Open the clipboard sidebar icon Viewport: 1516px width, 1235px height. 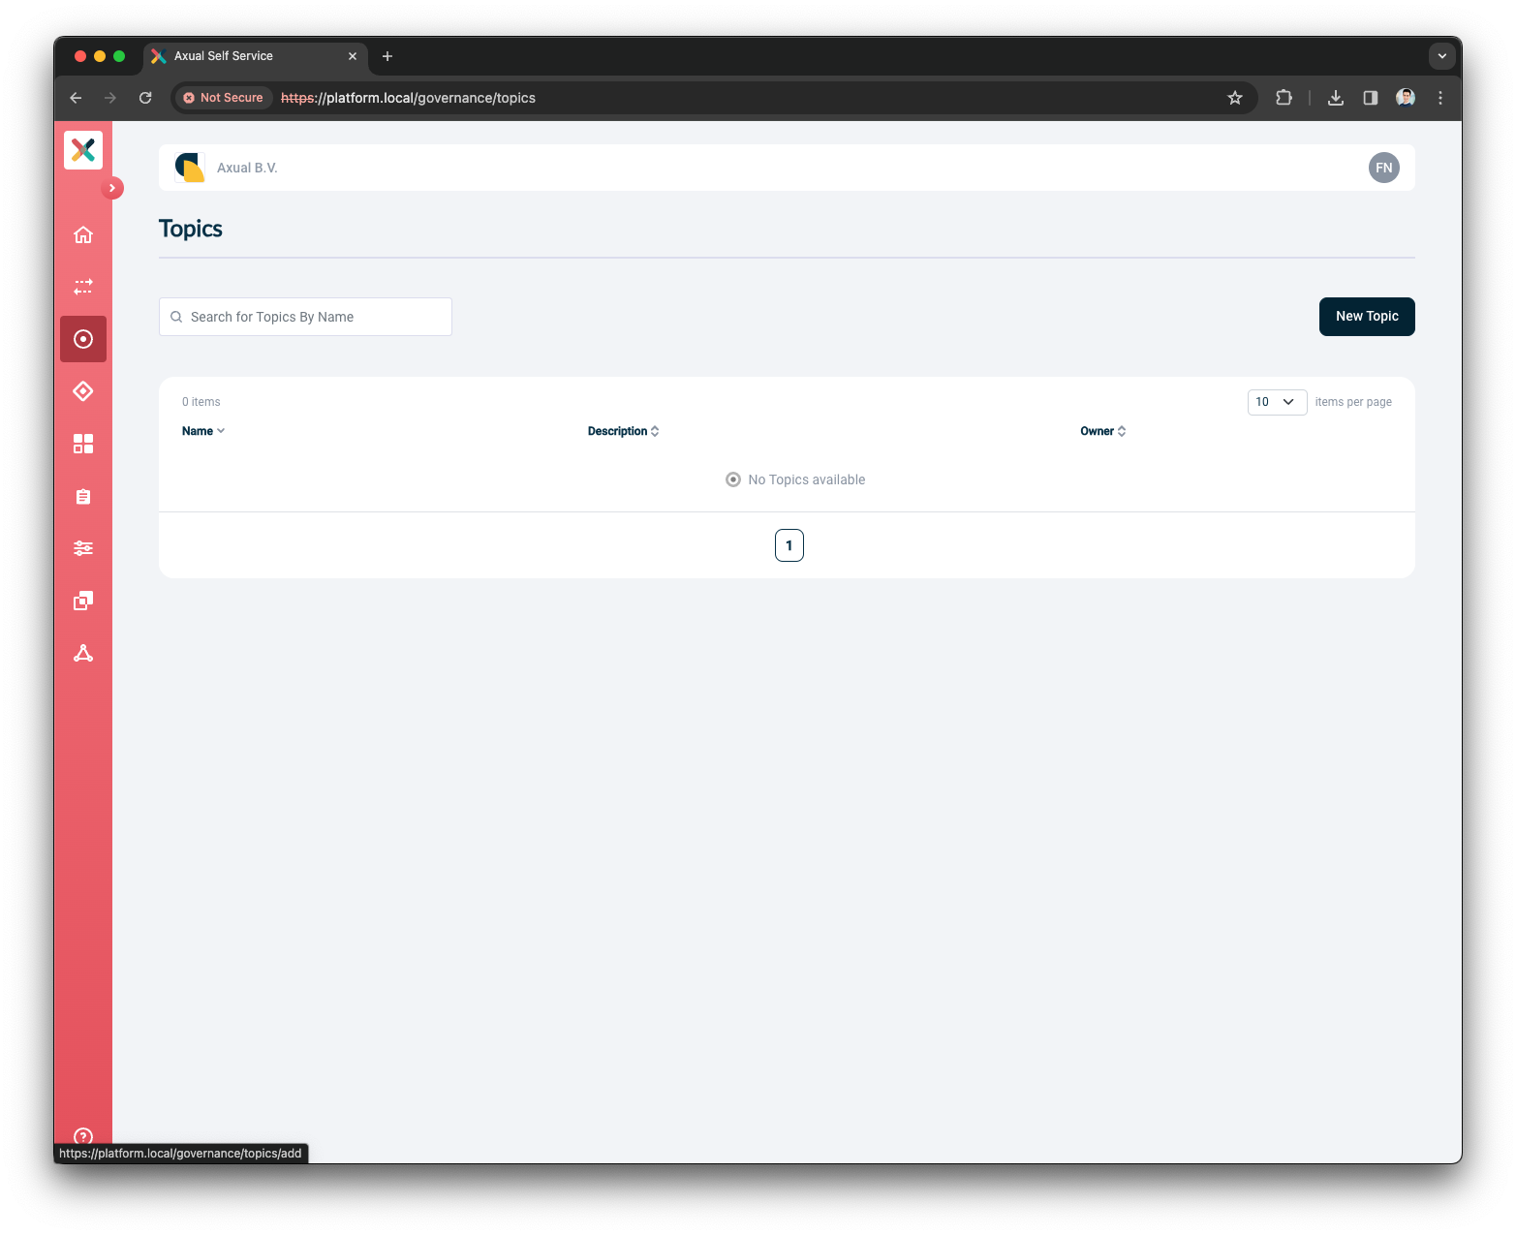(83, 496)
